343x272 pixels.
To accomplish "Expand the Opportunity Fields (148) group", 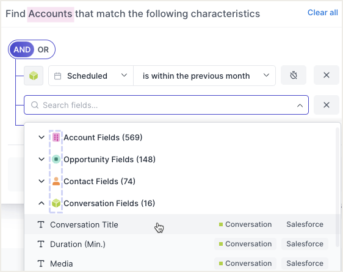I will point(42,159).
